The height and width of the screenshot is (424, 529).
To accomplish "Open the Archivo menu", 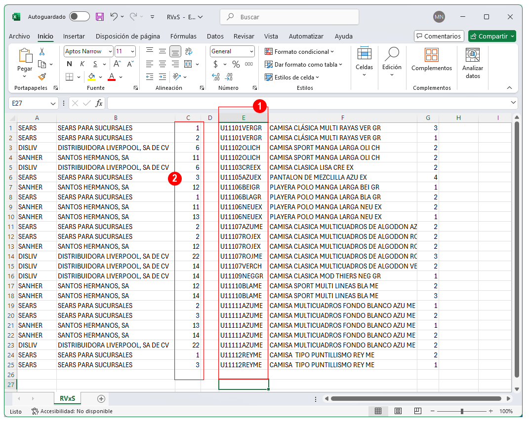I will pos(19,36).
